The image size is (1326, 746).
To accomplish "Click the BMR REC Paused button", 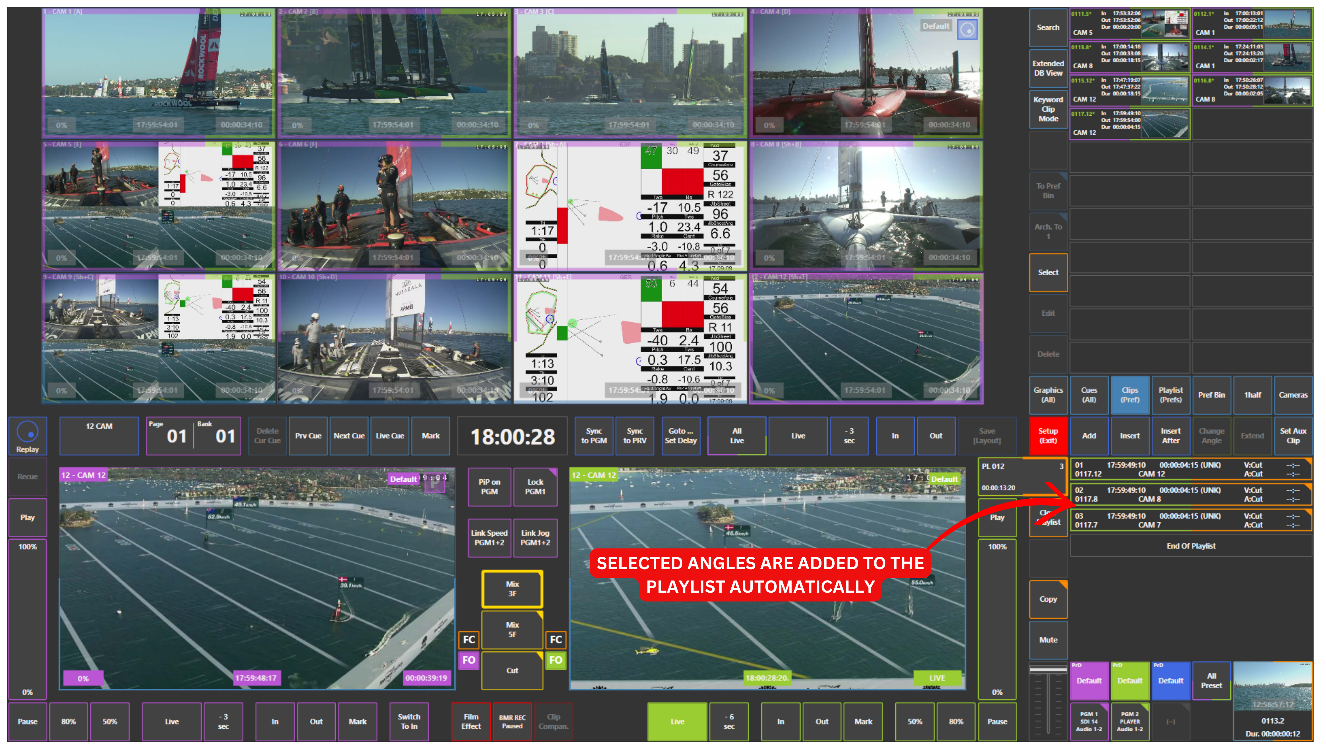I will tap(512, 721).
